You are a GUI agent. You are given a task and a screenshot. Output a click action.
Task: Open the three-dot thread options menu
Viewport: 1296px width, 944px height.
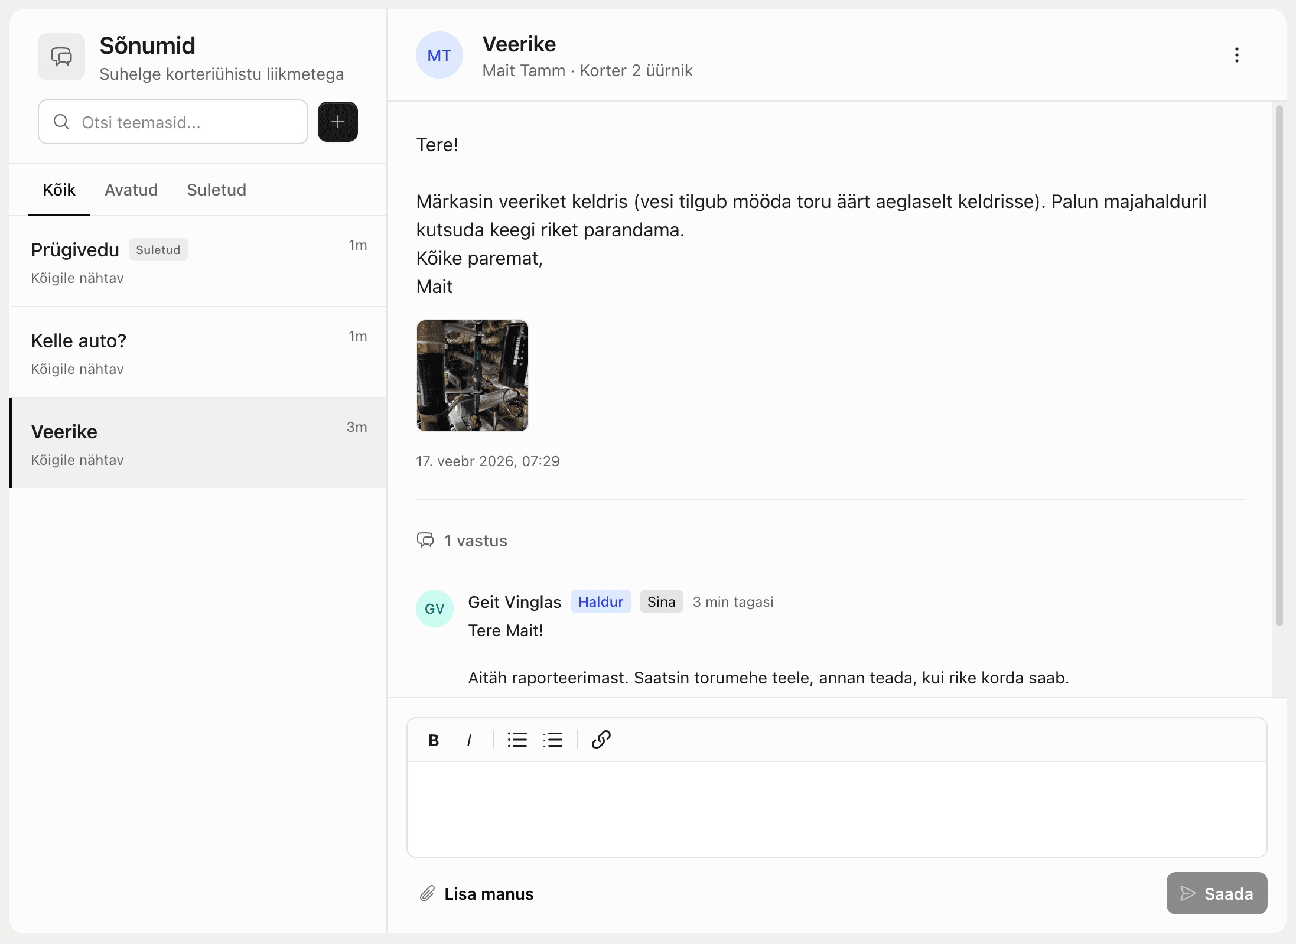pos(1236,56)
